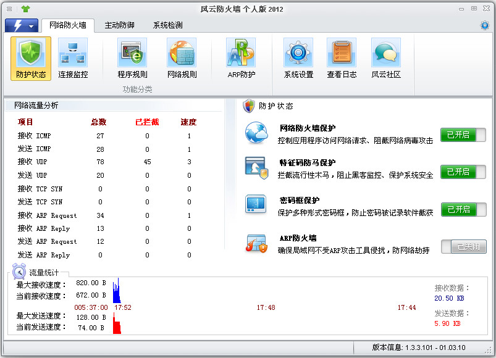Click the 版本信息 version text
The width and height of the screenshot is (496, 358).
pos(419,348)
